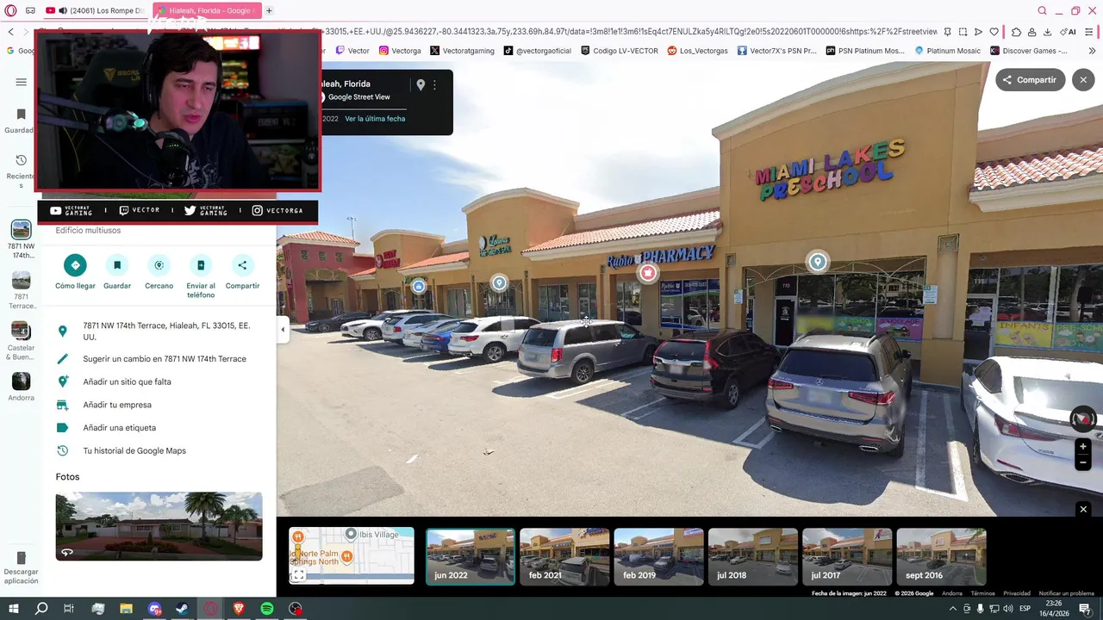Click the Opera browser menu icon
Screen dimensions: 1103x620
coord(10,10)
